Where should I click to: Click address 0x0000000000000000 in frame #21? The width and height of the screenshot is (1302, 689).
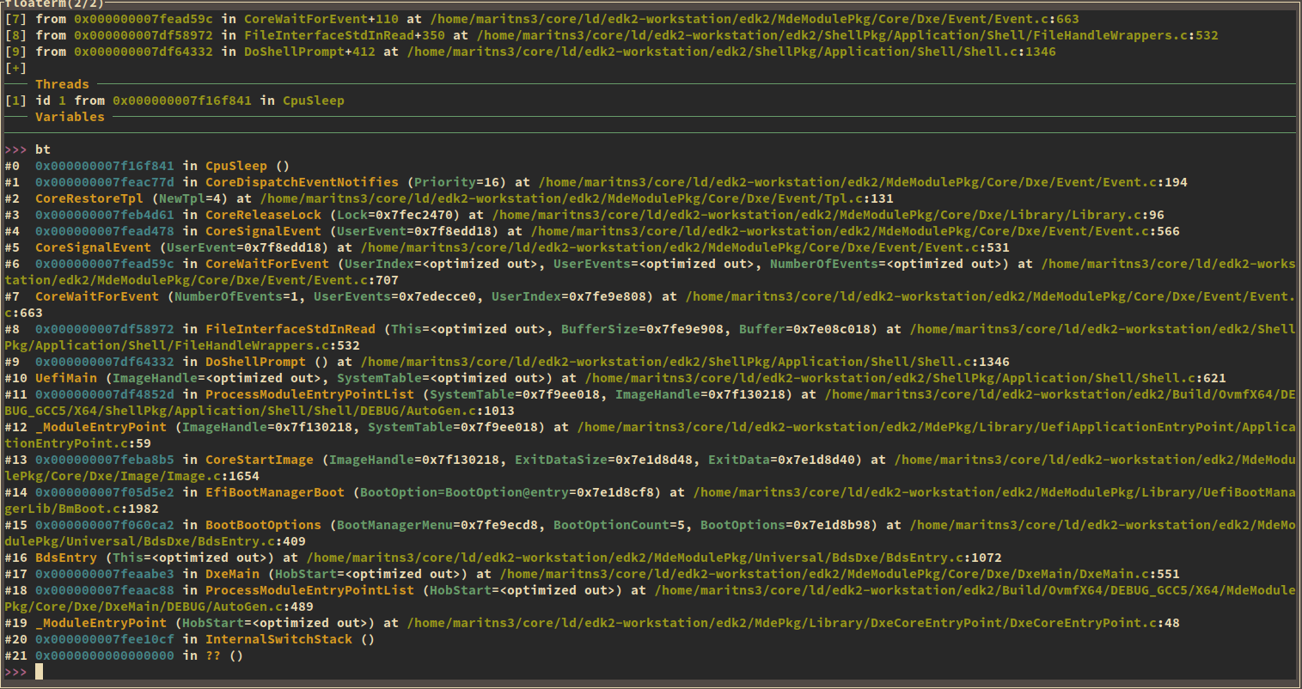tap(105, 655)
